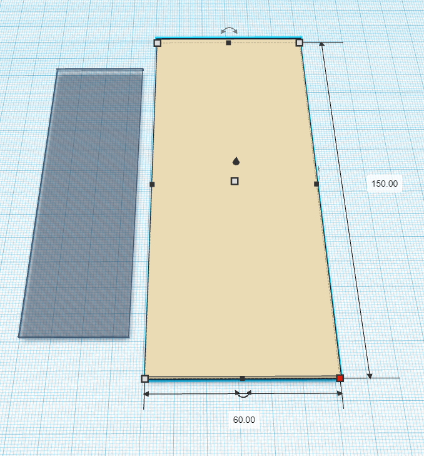Click the left edge black midpoint handle
424x456 pixels.
[152, 184]
